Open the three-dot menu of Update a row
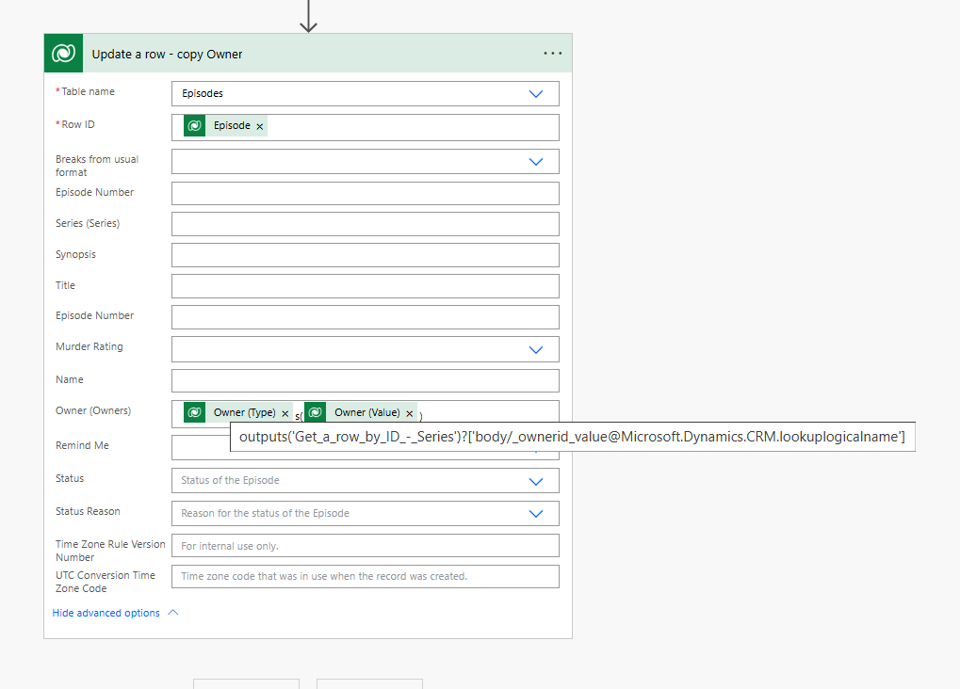The height and width of the screenshot is (689, 960). [x=552, y=54]
